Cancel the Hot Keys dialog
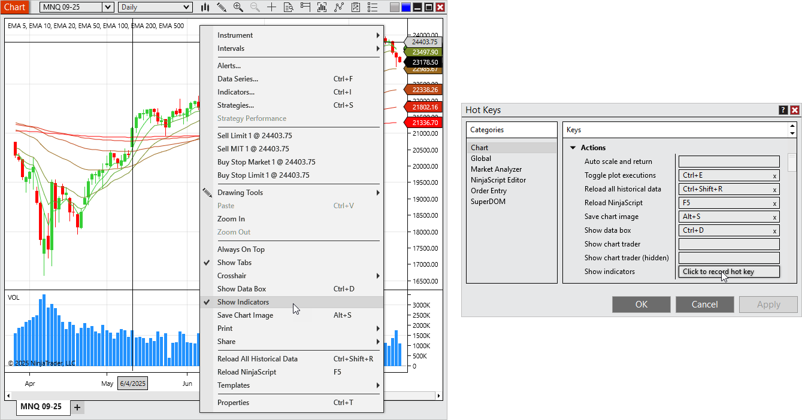The width and height of the screenshot is (802, 420). [x=704, y=305]
